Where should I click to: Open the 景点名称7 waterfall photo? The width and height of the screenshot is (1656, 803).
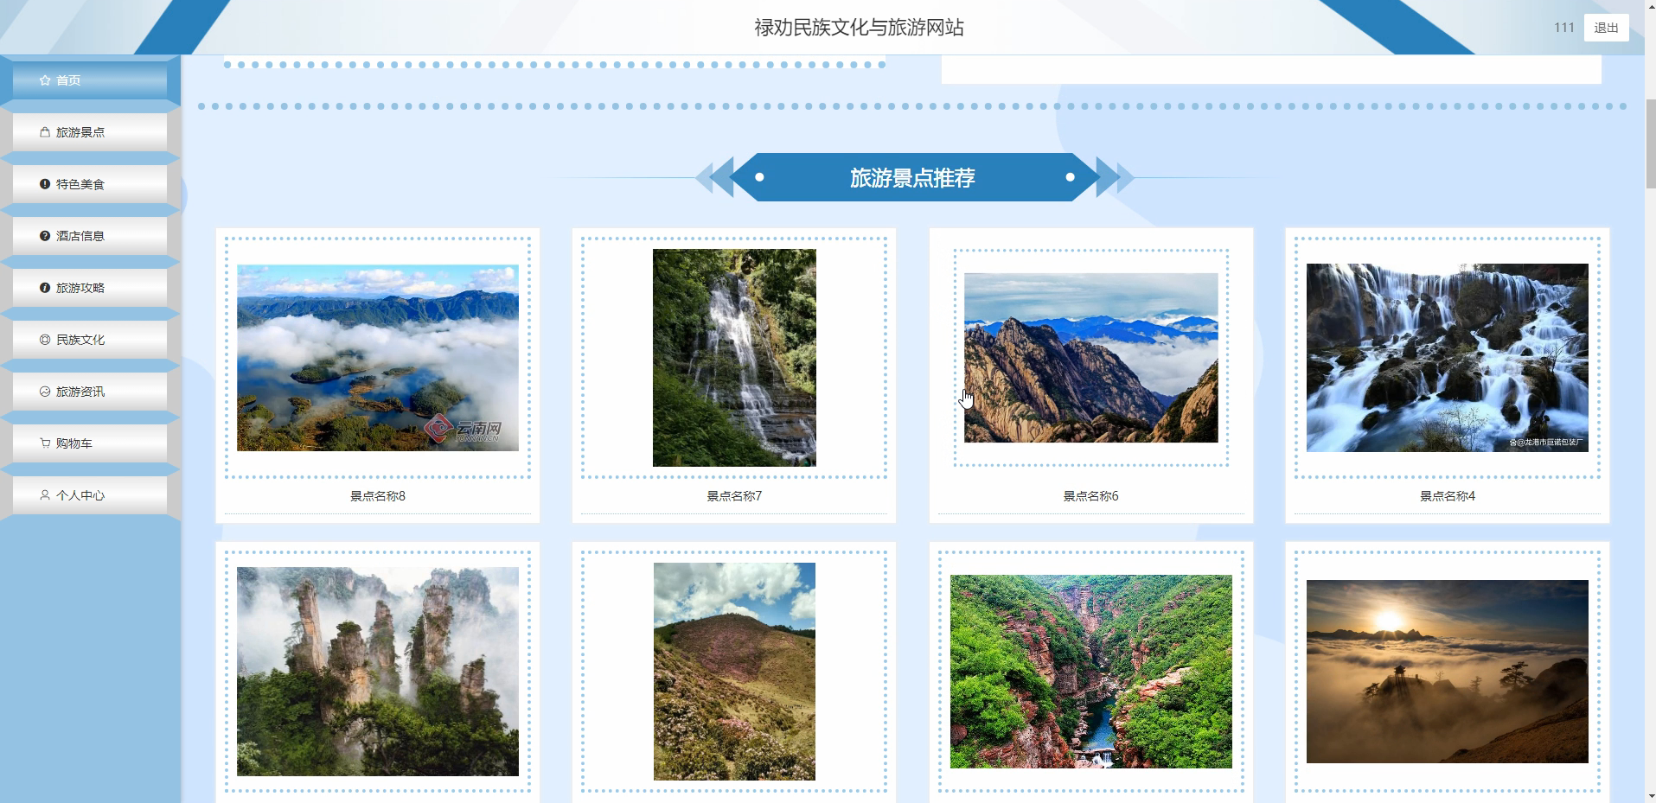(734, 358)
